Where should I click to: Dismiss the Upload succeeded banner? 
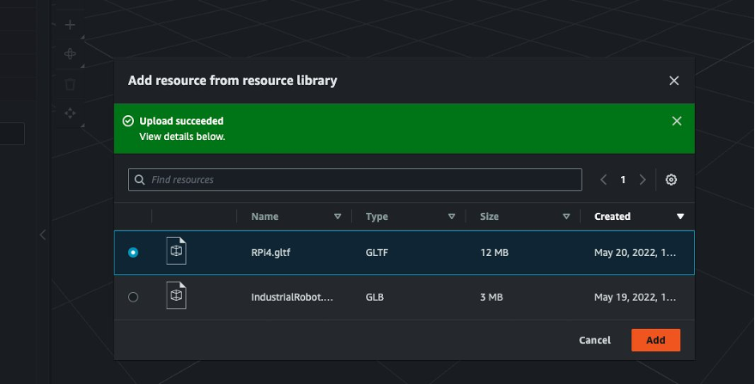click(x=677, y=121)
